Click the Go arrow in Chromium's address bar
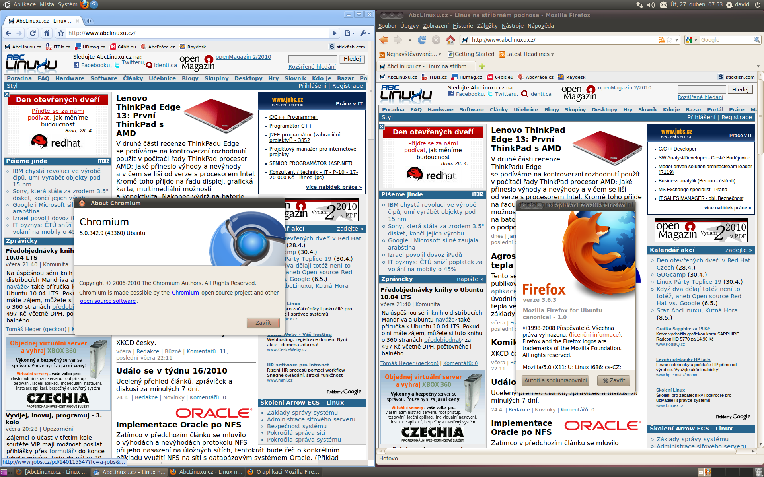 point(335,33)
